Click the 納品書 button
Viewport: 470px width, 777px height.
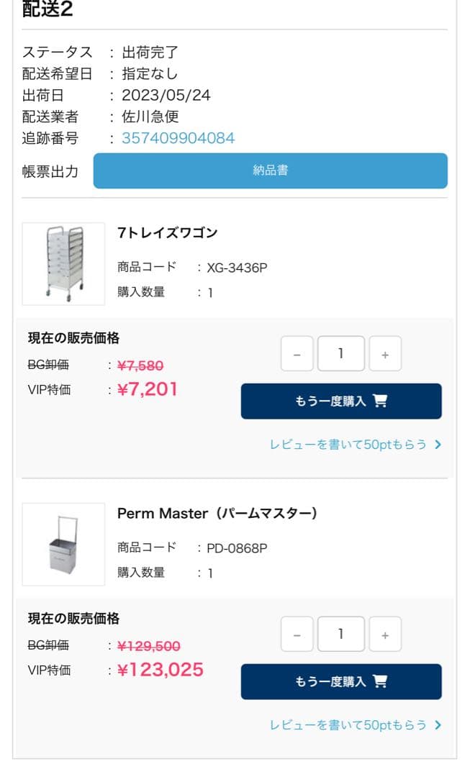[270, 171]
